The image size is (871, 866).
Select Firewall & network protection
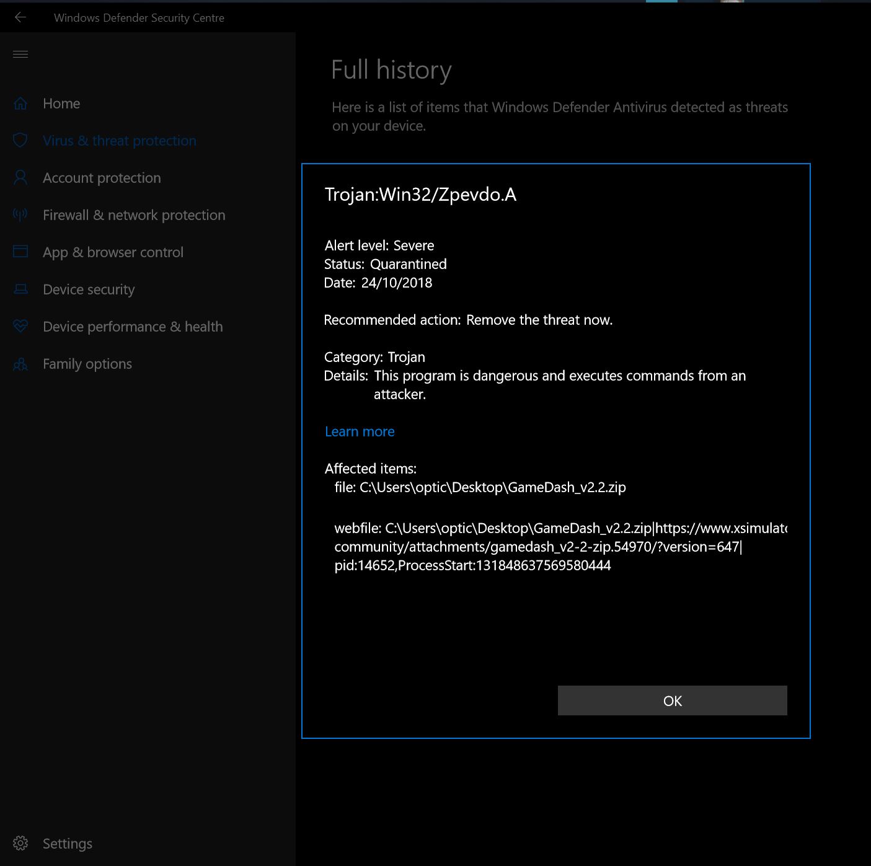point(134,215)
